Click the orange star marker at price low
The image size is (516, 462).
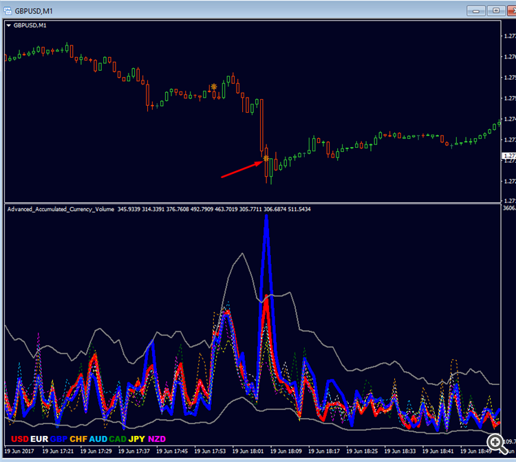click(x=266, y=159)
